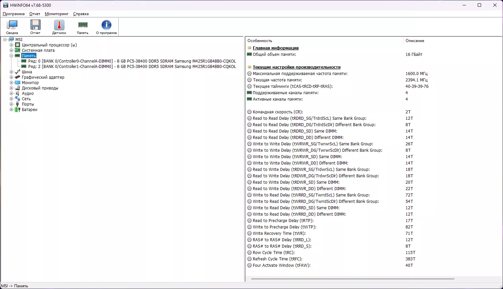
Task: Open the Мониторинг menu
Action: coord(57,14)
